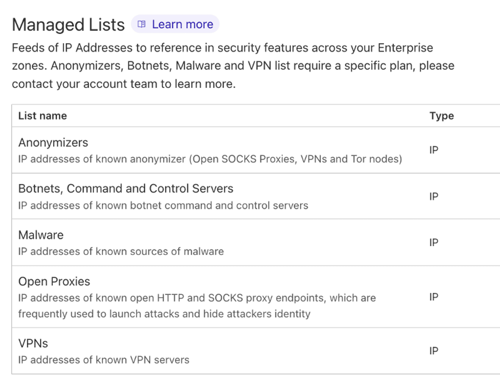This screenshot has height=383, width=500.
Task: Select the VPNs list name
Action: point(33,343)
